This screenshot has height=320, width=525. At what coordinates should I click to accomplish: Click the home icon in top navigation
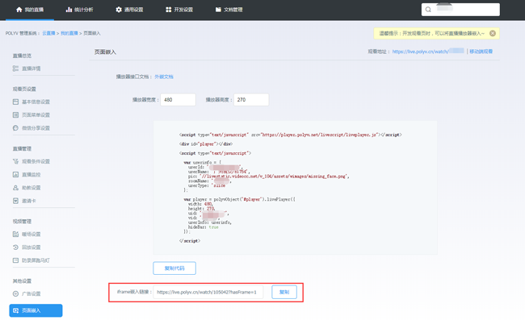pyautogui.click(x=19, y=10)
